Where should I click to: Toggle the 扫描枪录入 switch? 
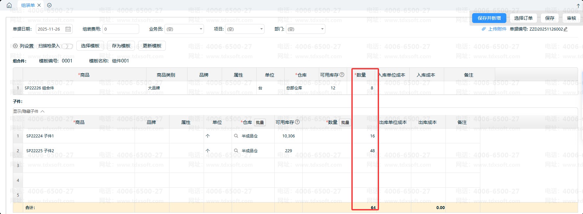pyautogui.click(x=67, y=46)
